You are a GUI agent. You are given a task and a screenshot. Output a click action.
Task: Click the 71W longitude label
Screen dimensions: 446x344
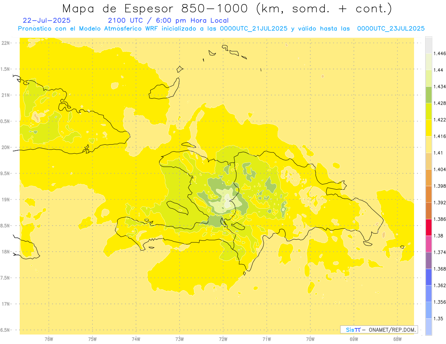[266, 339]
